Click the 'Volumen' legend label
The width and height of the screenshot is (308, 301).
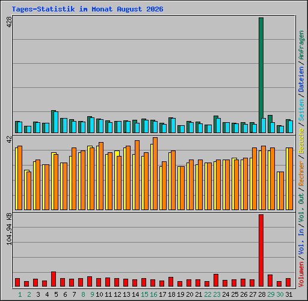(x=301, y=275)
